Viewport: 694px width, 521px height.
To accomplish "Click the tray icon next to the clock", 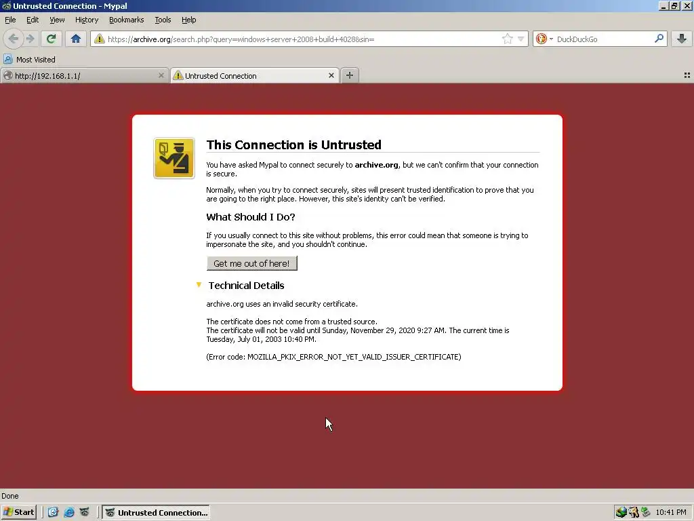I will pyautogui.click(x=646, y=513).
